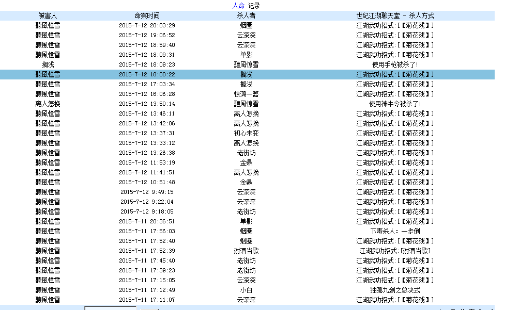
Task: Select the 命案时间 column header
Action: (x=147, y=15)
